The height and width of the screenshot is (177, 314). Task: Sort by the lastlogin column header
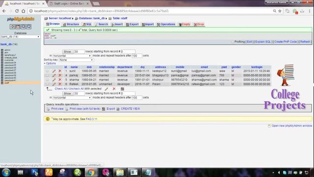257,67
